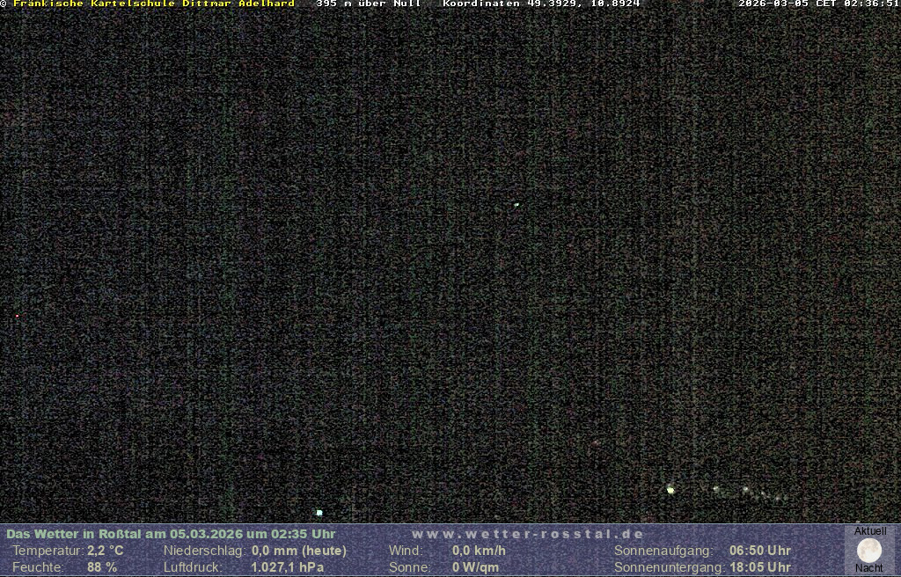Click the Wind 0,0 km/h reading
The width and height of the screenshot is (901, 577).
[479, 551]
